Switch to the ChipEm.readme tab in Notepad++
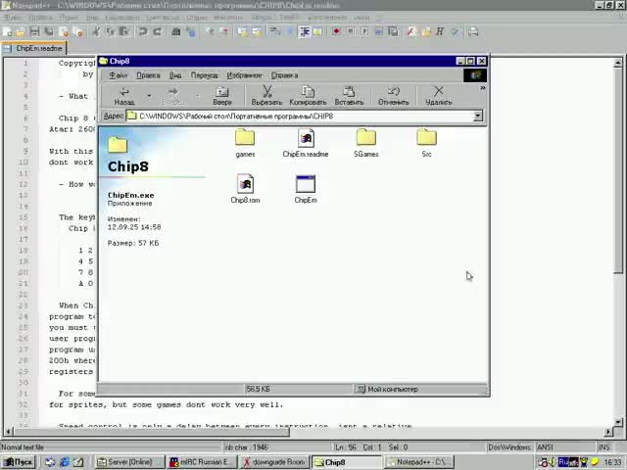The image size is (627, 470). click(37, 48)
